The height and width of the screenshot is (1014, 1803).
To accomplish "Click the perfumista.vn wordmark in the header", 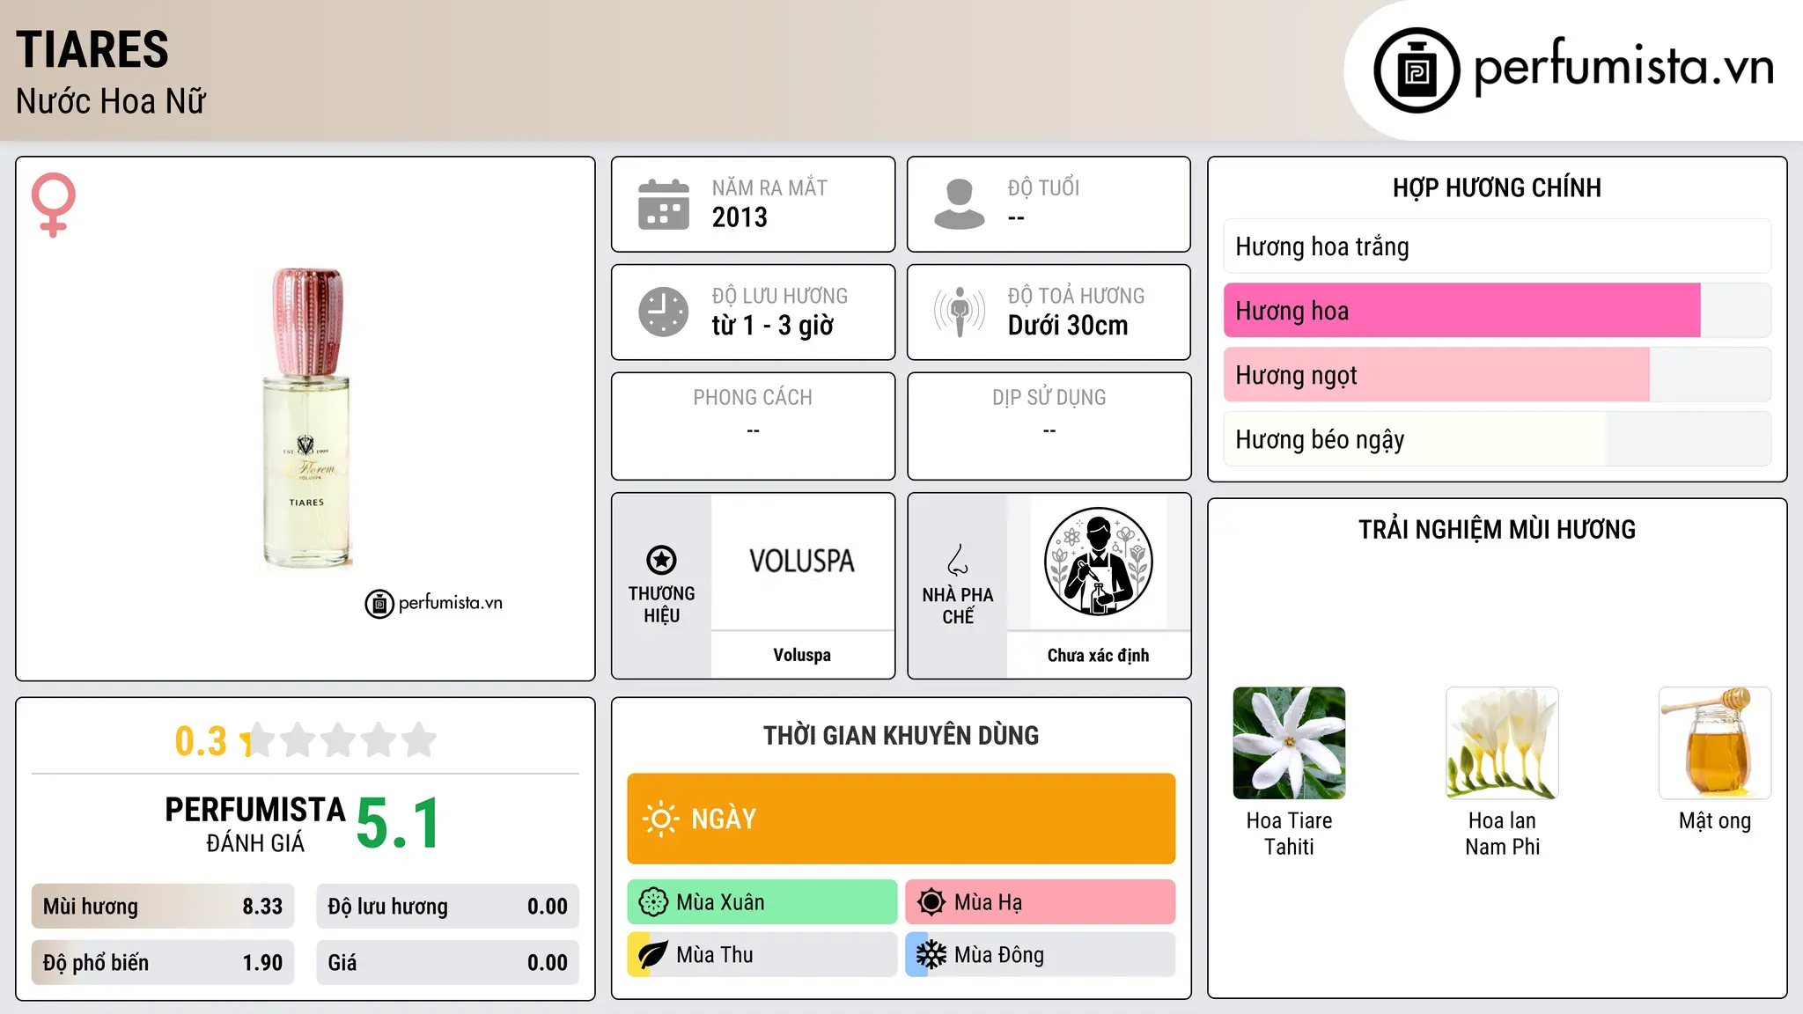I will (x=1624, y=67).
